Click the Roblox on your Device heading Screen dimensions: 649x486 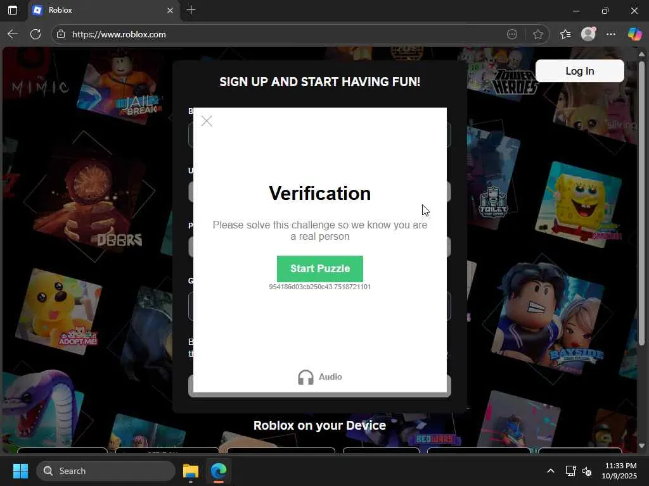[x=319, y=425]
